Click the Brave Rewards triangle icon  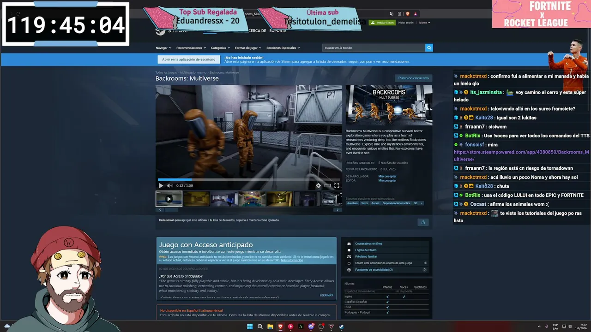point(416,14)
